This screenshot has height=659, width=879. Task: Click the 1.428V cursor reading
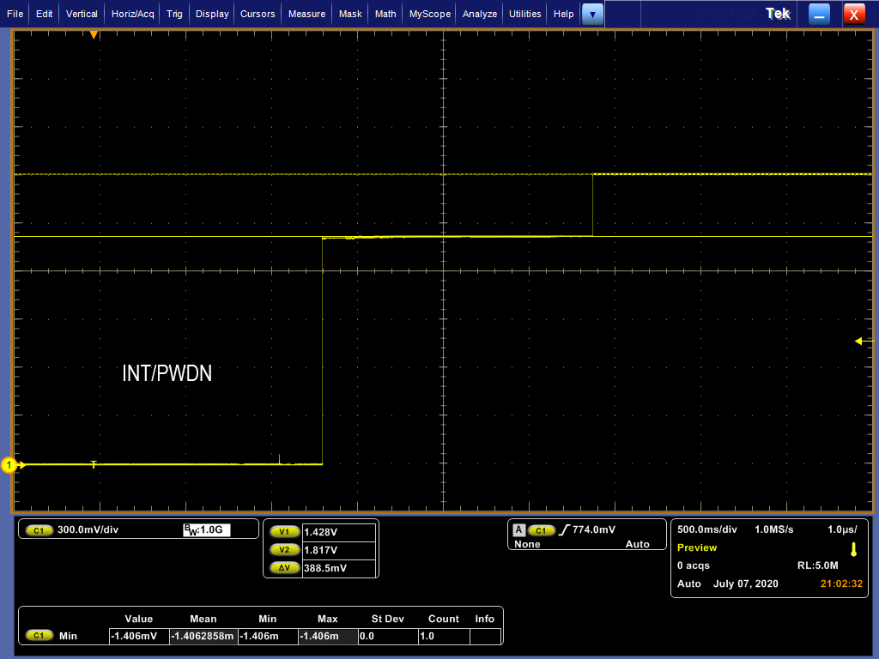(x=338, y=532)
